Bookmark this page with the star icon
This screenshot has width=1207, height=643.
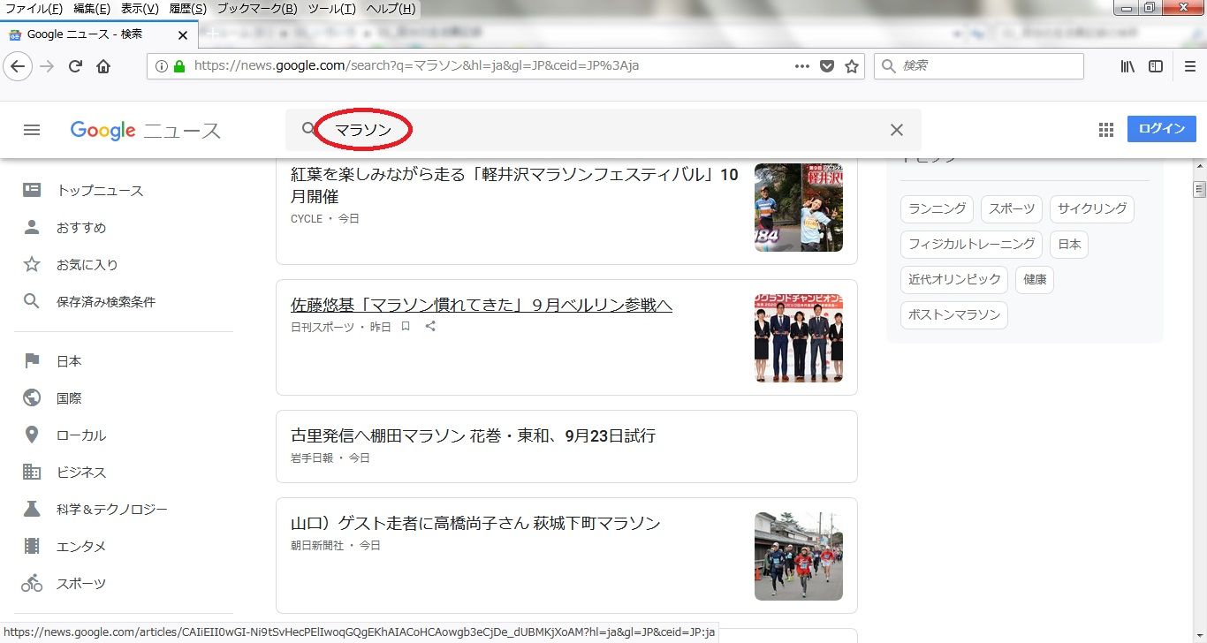coord(852,66)
